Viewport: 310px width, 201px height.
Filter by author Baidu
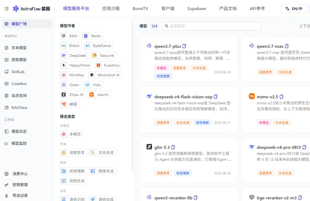(x=92, y=36)
